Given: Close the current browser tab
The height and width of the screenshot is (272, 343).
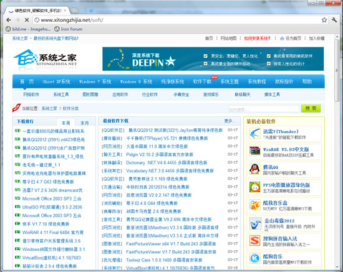Looking at the screenshot, I should pyautogui.click(x=65, y=10).
